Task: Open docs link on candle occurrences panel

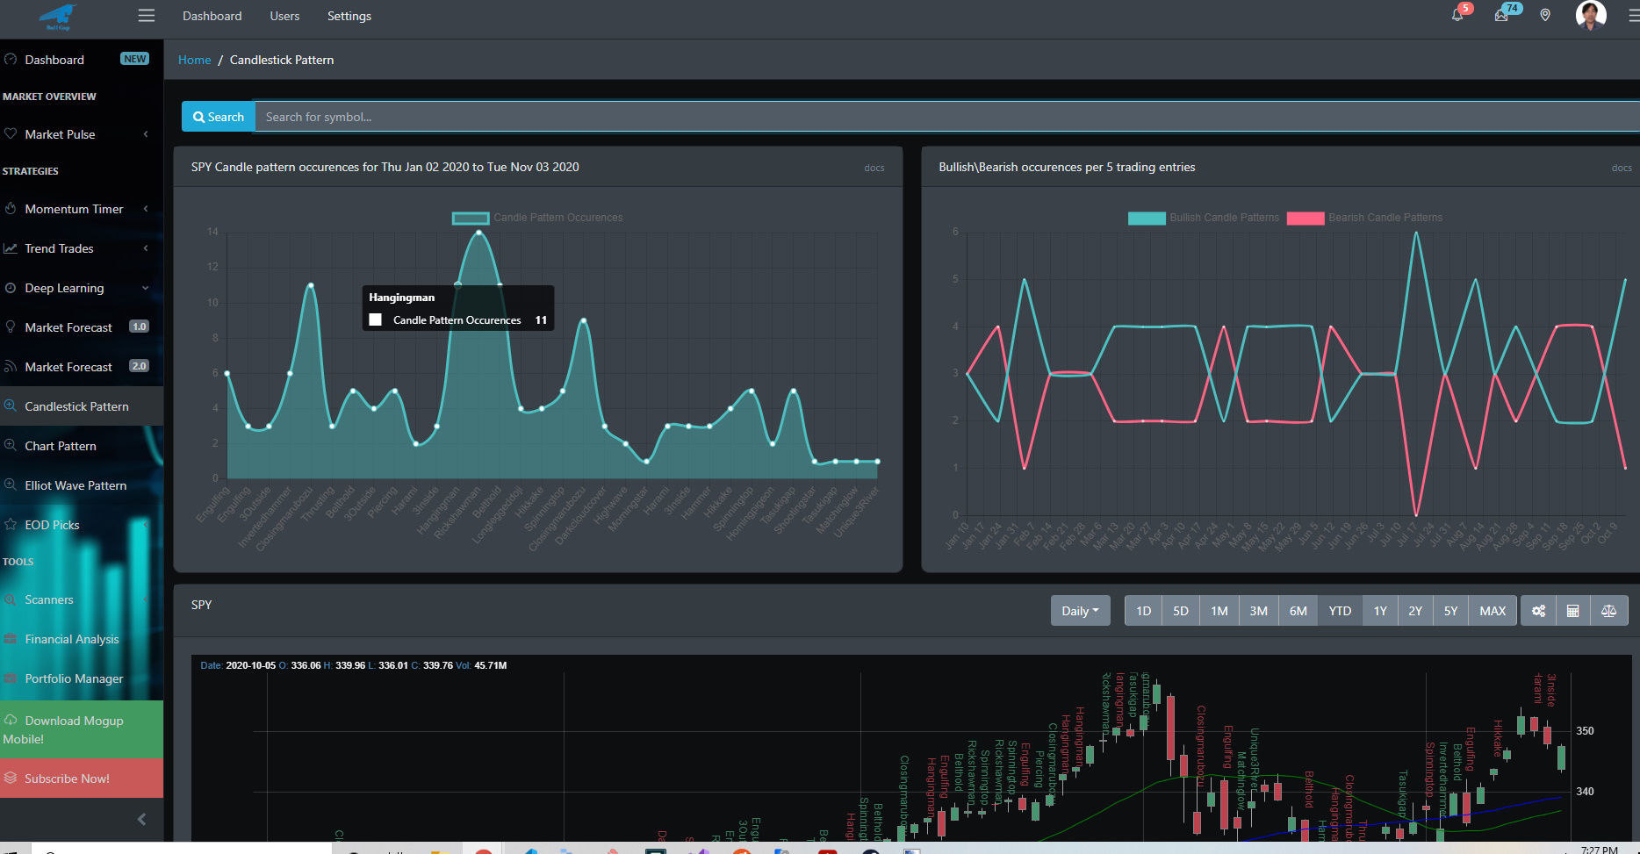Action: click(874, 168)
